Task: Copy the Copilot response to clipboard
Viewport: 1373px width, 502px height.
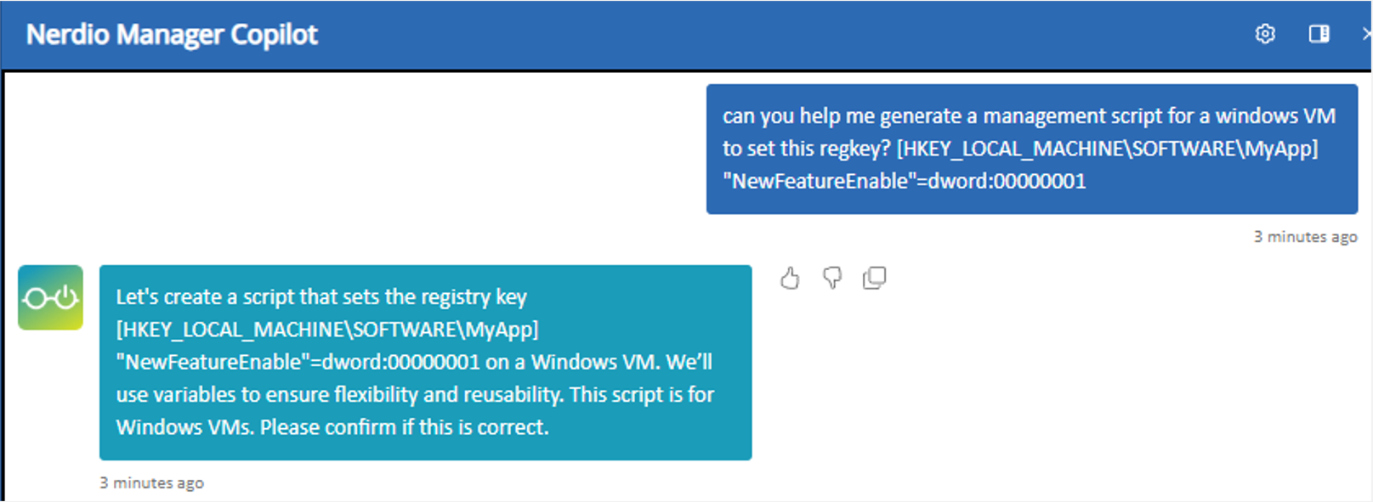Action: tap(874, 278)
